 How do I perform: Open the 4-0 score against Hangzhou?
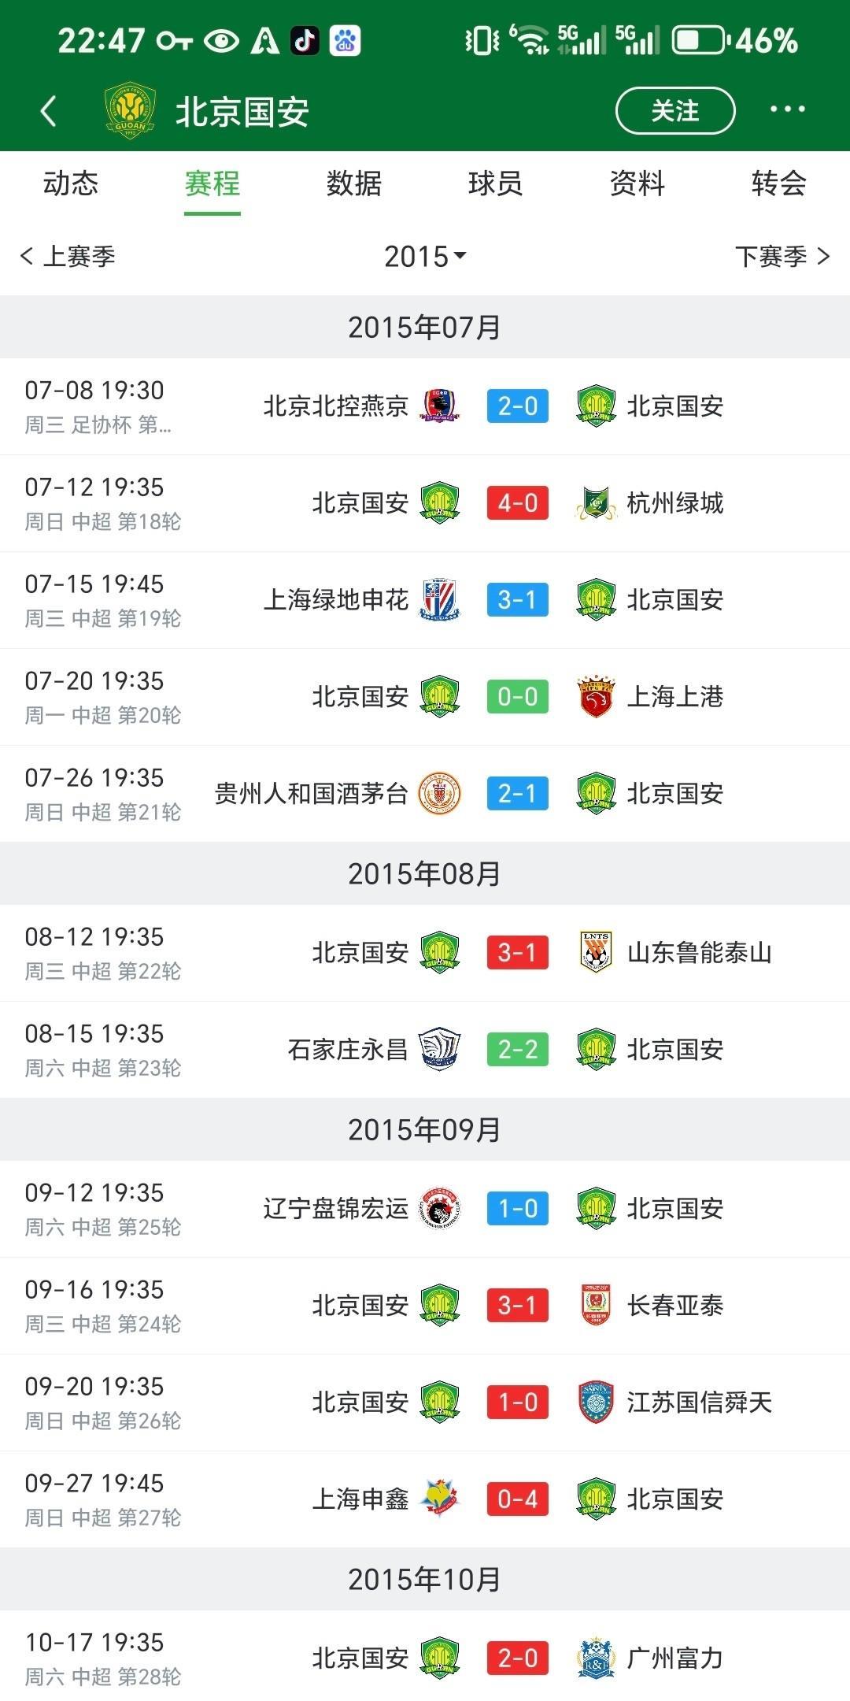pyautogui.click(x=517, y=503)
